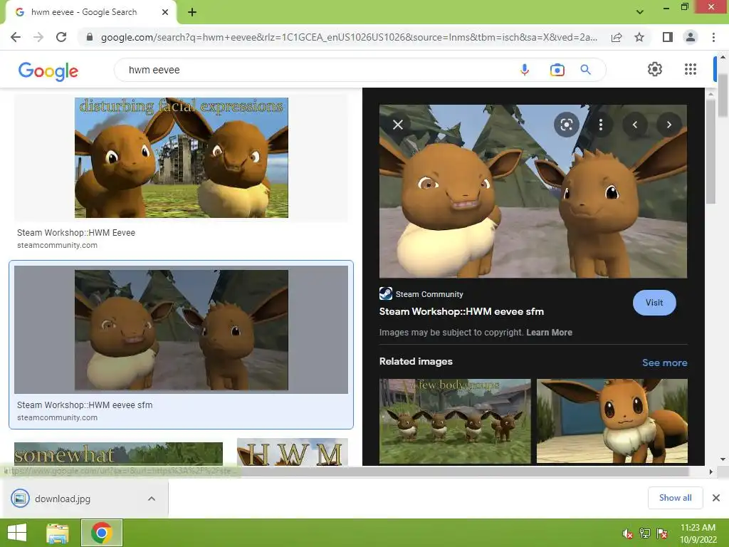Close the downloads bar
This screenshot has width=729, height=547.
(716, 498)
